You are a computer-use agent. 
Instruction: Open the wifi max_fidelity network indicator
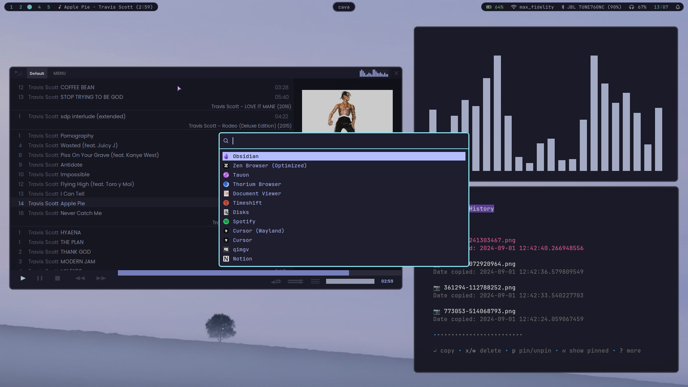pyautogui.click(x=532, y=7)
